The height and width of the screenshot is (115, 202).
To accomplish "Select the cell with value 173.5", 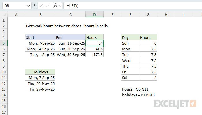I will 94,55.
